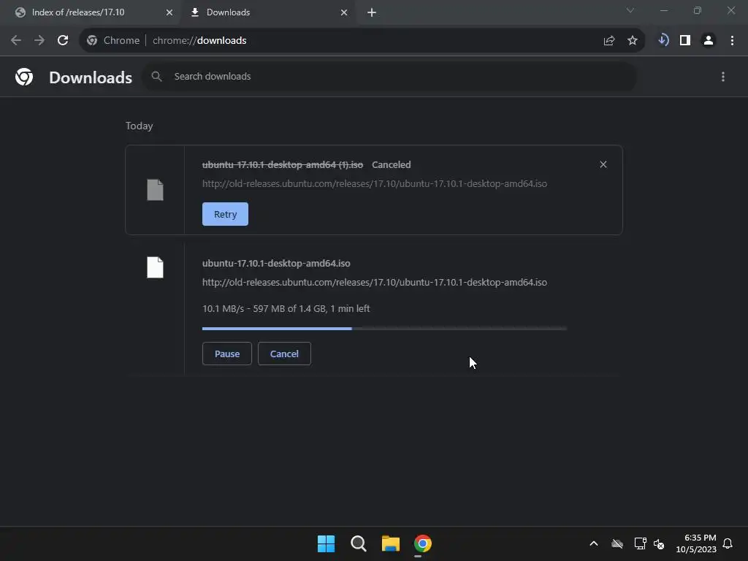Remove canceled download from the list
This screenshot has height=561, width=748.
coord(603,164)
